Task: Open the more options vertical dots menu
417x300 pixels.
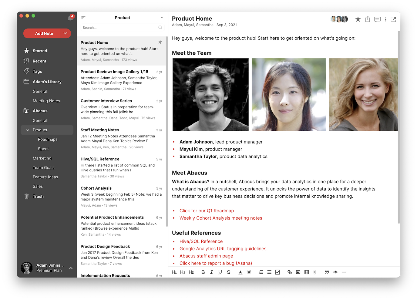Action: click(x=386, y=19)
